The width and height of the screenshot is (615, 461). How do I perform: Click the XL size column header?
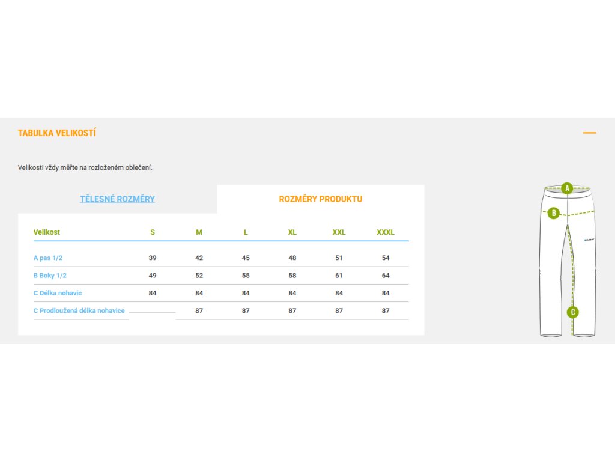292,232
